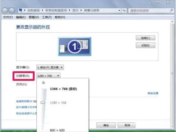Image resolution: width=176 pixels, height=132 pixels.
Task: Select monitor 1 thumbnail
Action: pyautogui.click(x=75, y=47)
